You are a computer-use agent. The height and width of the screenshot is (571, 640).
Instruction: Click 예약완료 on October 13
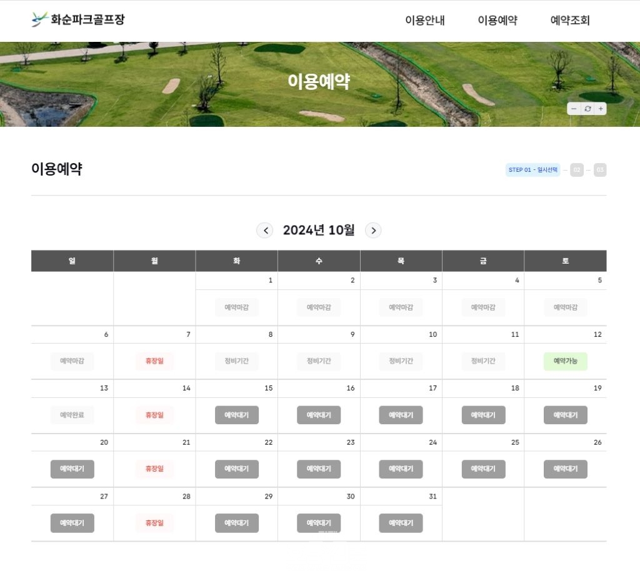point(71,415)
